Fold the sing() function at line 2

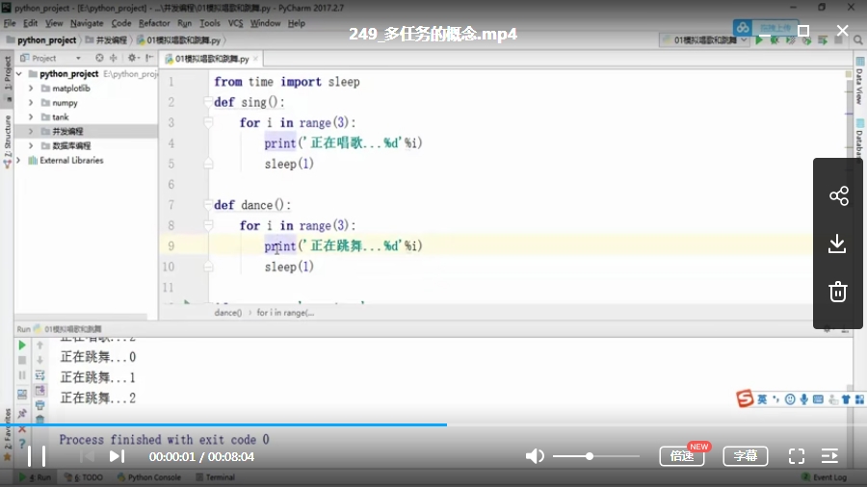(208, 102)
